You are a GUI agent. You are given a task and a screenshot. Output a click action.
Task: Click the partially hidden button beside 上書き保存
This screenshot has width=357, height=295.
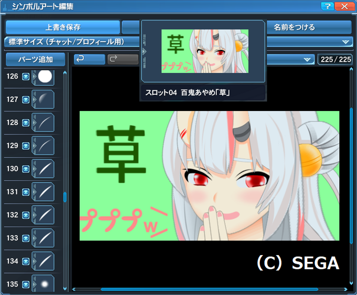tap(131, 27)
